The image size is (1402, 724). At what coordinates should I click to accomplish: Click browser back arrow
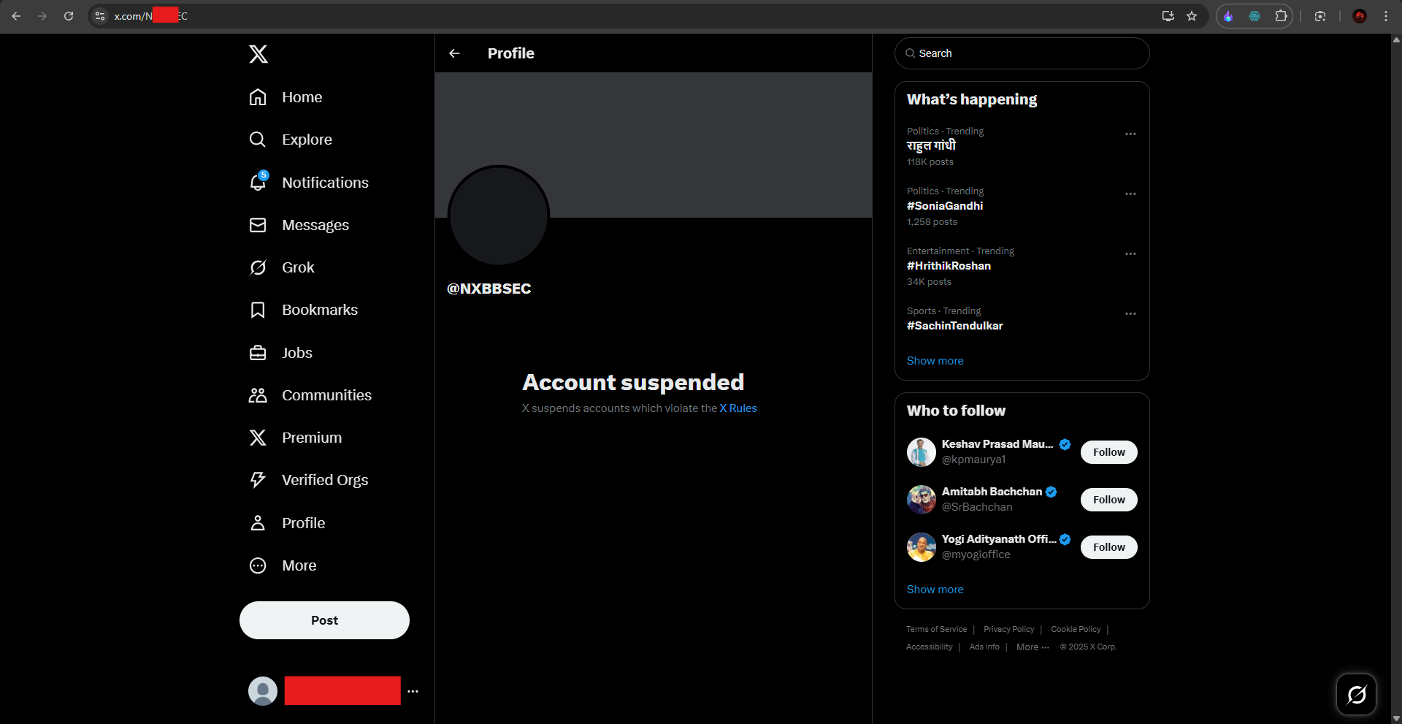click(x=16, y=16)
